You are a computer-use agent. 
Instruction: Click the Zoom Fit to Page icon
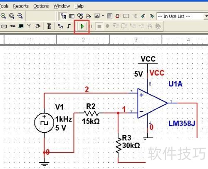point(20,16)
